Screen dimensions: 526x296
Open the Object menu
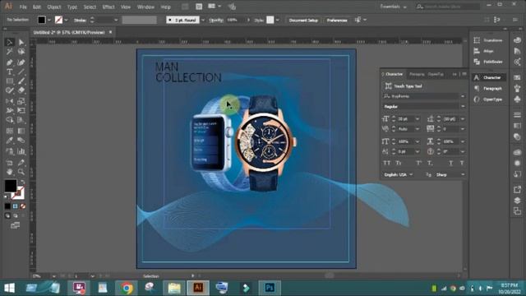coord(54,7)
